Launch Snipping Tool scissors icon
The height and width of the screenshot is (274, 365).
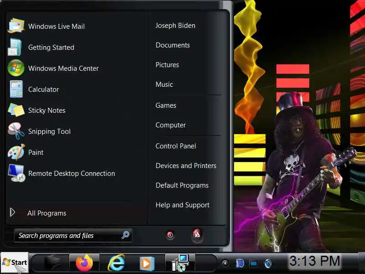coord(16,131)
